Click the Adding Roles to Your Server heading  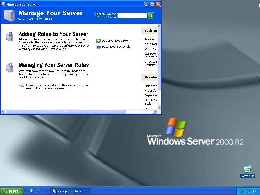click(x=53, y=34)
